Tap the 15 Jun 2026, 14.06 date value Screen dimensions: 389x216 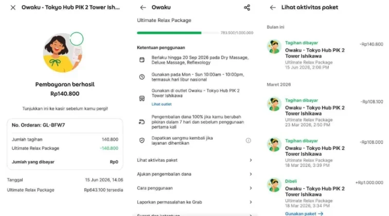104,180
